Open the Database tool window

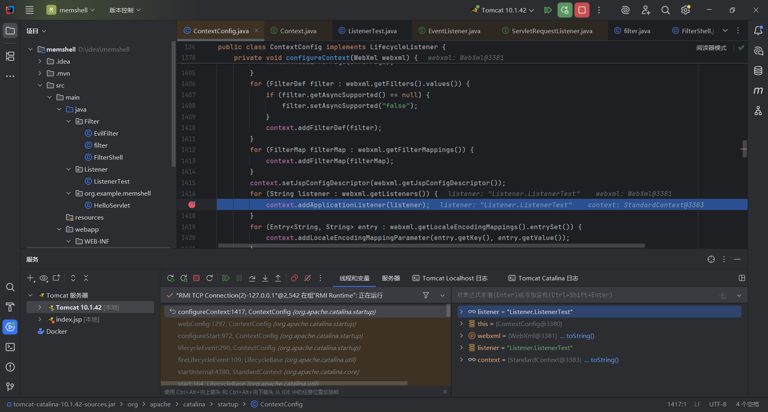[x=758, y=71]
